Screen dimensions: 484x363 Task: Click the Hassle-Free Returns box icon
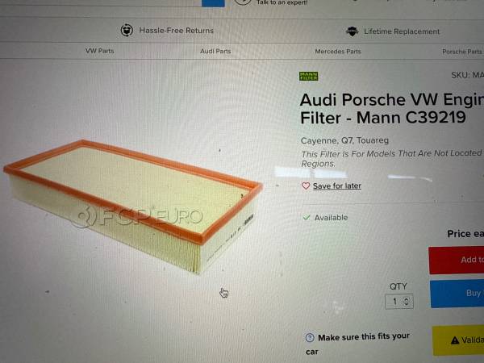click(127, 31)
